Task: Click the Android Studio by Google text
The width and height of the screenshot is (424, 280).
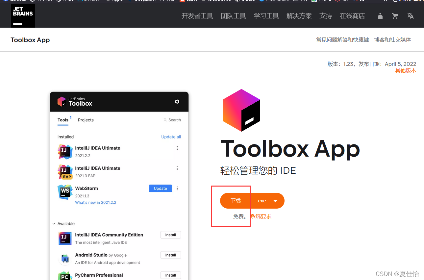Action: tap(101, 255)
